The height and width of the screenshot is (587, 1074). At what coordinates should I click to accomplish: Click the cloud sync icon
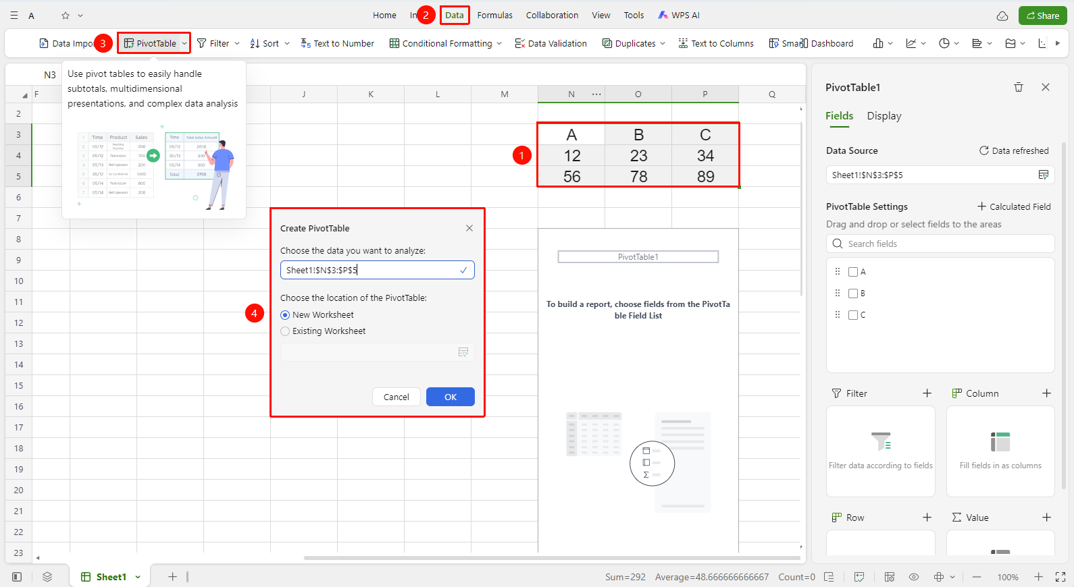[1002, 16]
